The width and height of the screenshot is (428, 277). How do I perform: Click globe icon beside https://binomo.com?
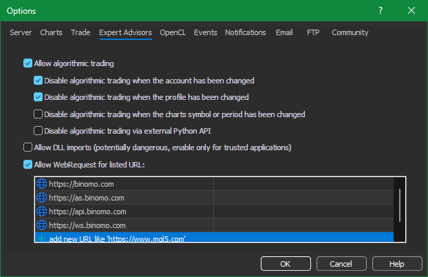coord(41,184)
